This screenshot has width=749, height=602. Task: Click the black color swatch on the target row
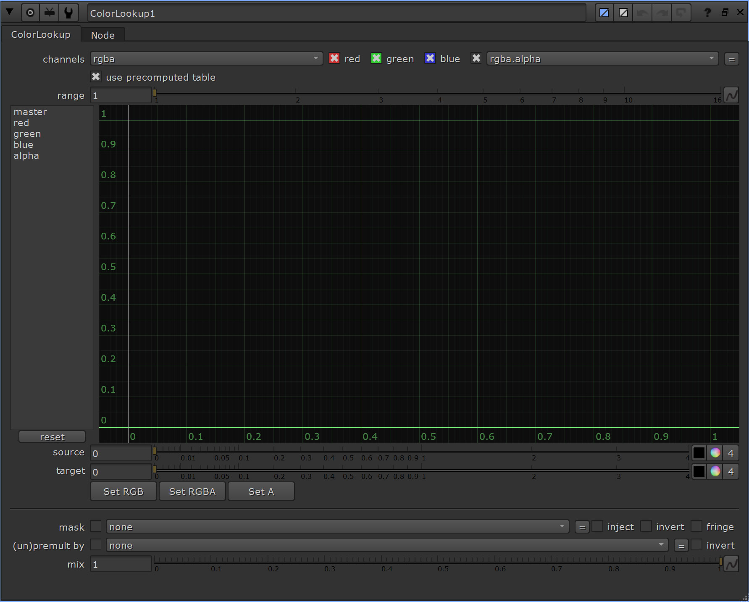(699, 471)
